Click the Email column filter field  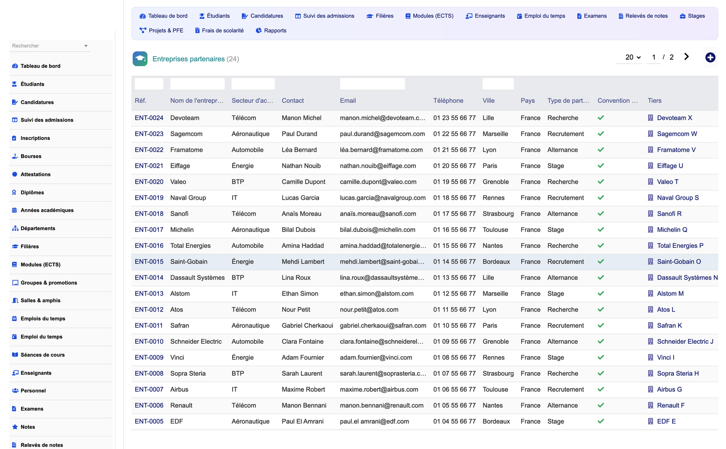tap(372, 84)
